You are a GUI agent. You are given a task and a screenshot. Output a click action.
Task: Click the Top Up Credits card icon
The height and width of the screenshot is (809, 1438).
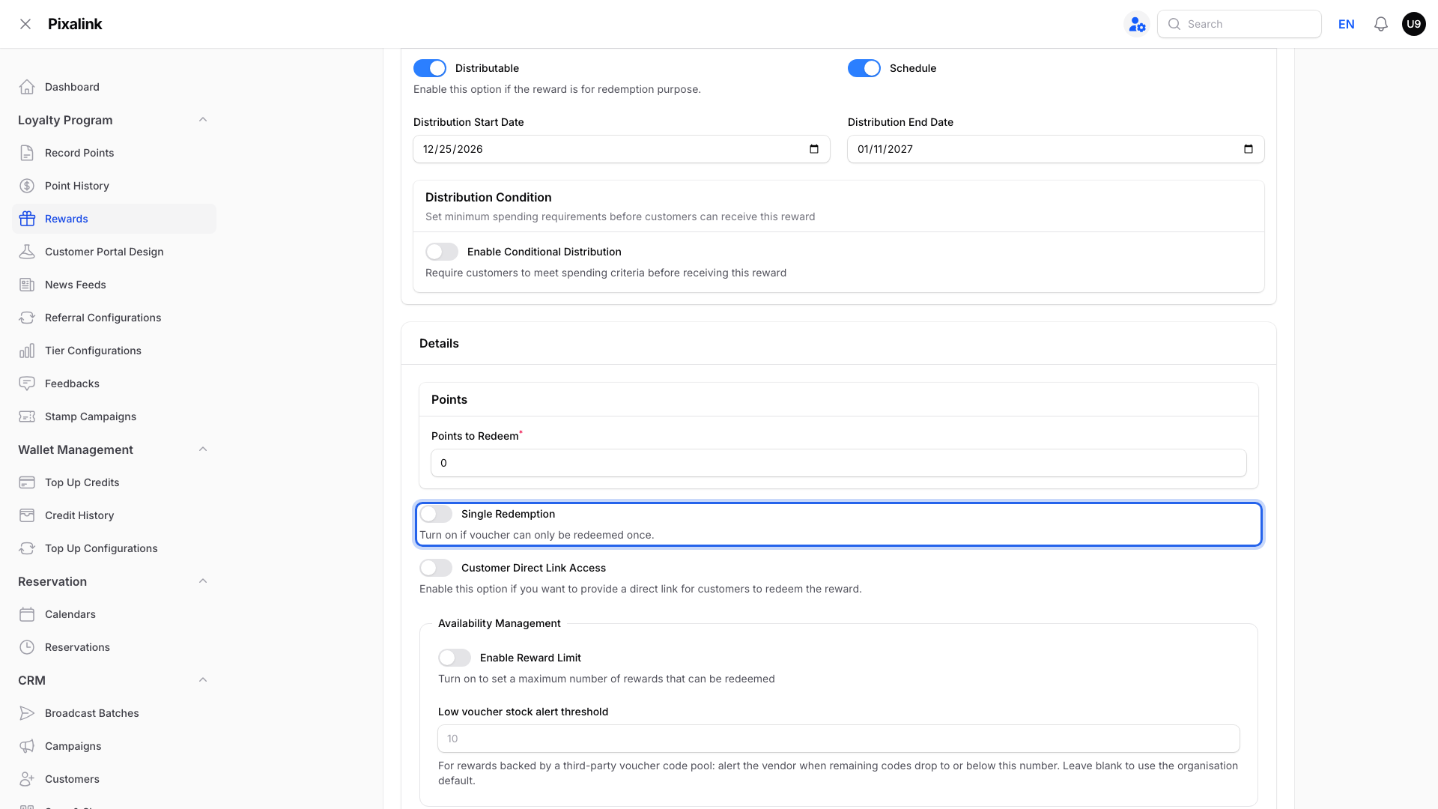click(27, 482)
